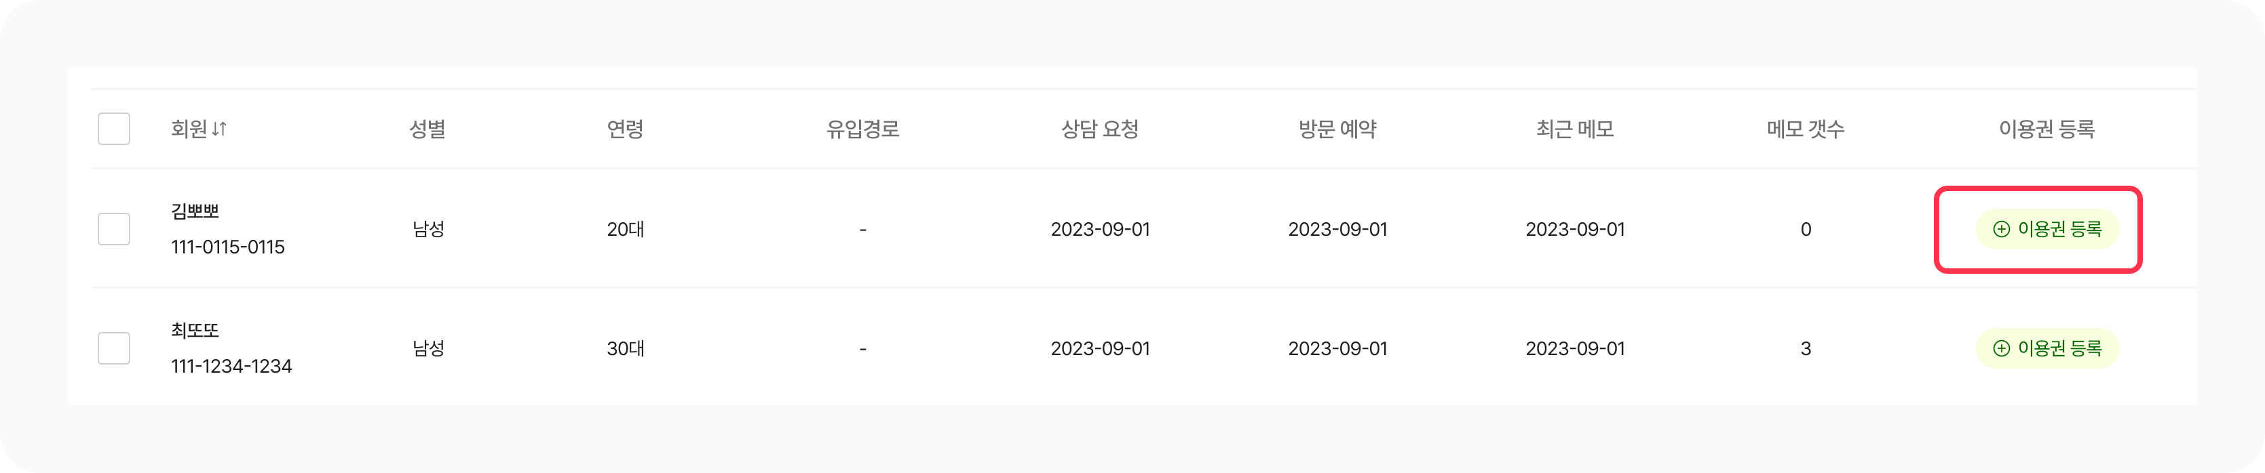Viewport: 2265px width, 473px height.
Task: Click the 메모 갯수 column header
Action: click(x=1805, y=129)
